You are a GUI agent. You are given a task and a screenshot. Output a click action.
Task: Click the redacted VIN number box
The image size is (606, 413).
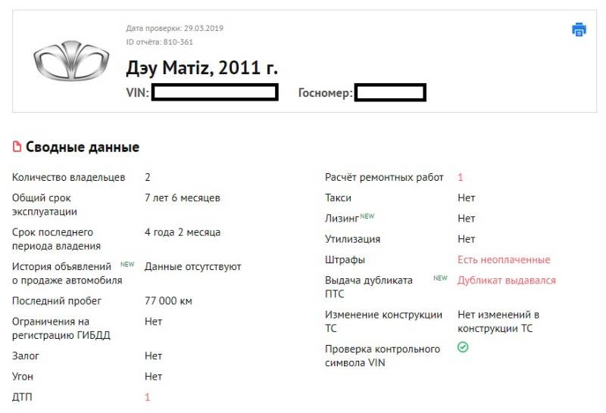214,93
